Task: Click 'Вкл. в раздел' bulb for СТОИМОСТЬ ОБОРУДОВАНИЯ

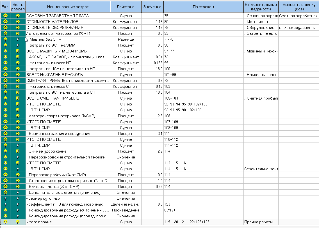Action: tap(18, 28)
